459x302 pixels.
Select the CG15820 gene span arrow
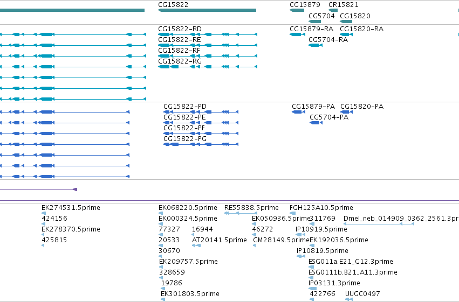click(346, 22)
